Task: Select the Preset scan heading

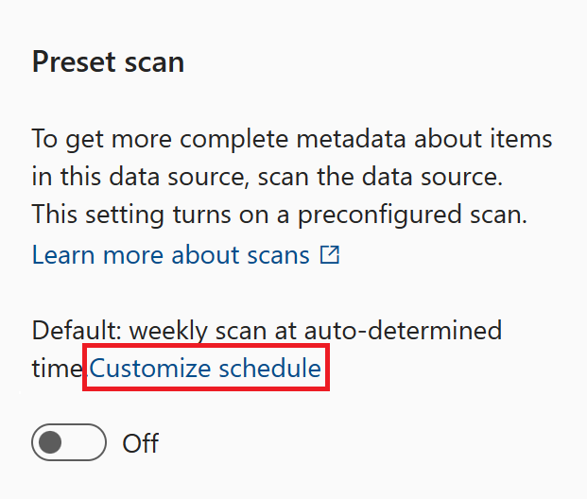Action: click(x=108, y=62)
